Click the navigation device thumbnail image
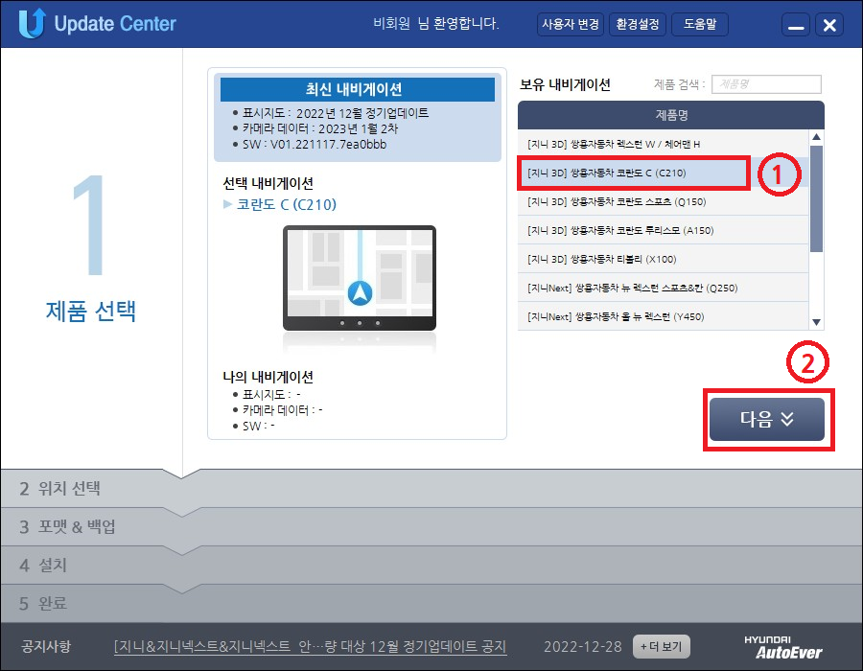The width and height of the screenshot is (863, 671). click(360, 278)
